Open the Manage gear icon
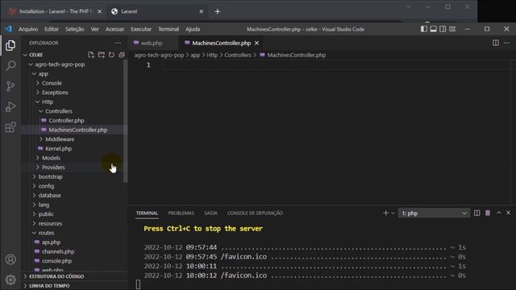516x290 pixels. click(x=10, y=280)
